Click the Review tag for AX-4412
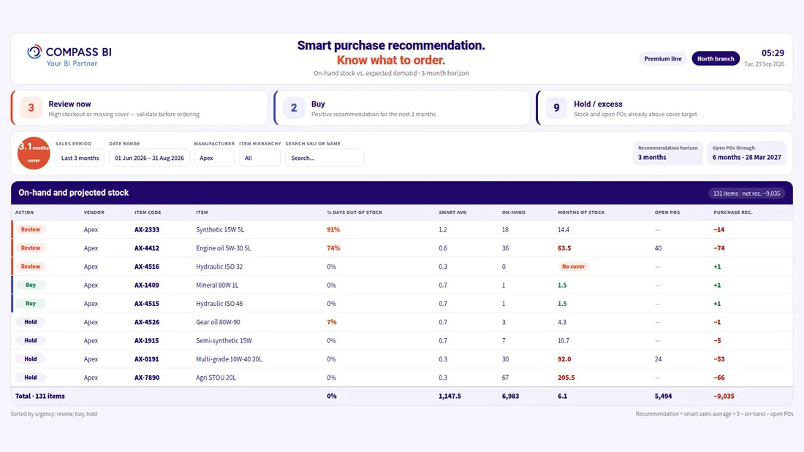The width and height of the screenshot is (804, 452). (x=30, y=248)
